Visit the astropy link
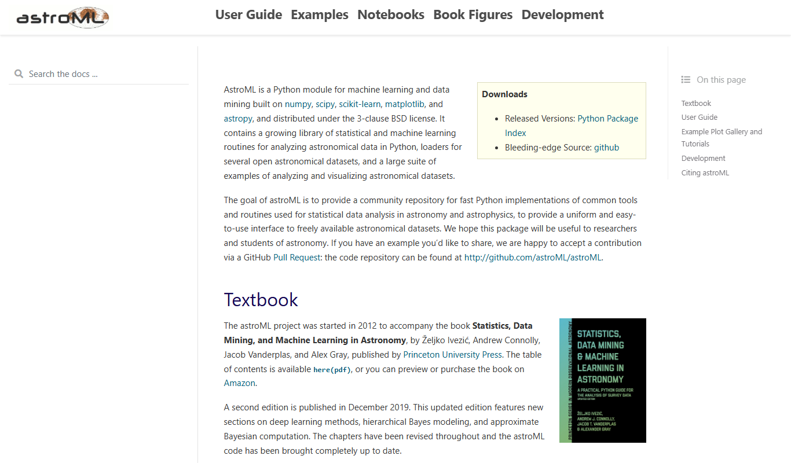Image resolution: width=791 pixels, height=463 pixels. tap(238, 119)
